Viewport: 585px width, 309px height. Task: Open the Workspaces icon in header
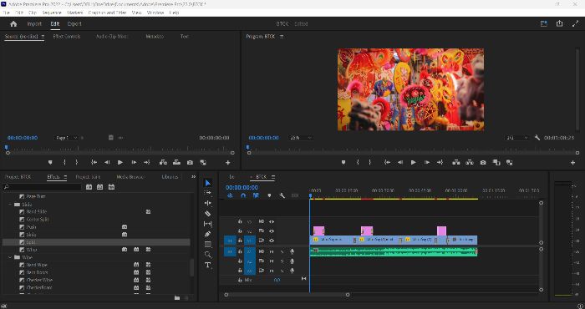[x=543, y=23]
